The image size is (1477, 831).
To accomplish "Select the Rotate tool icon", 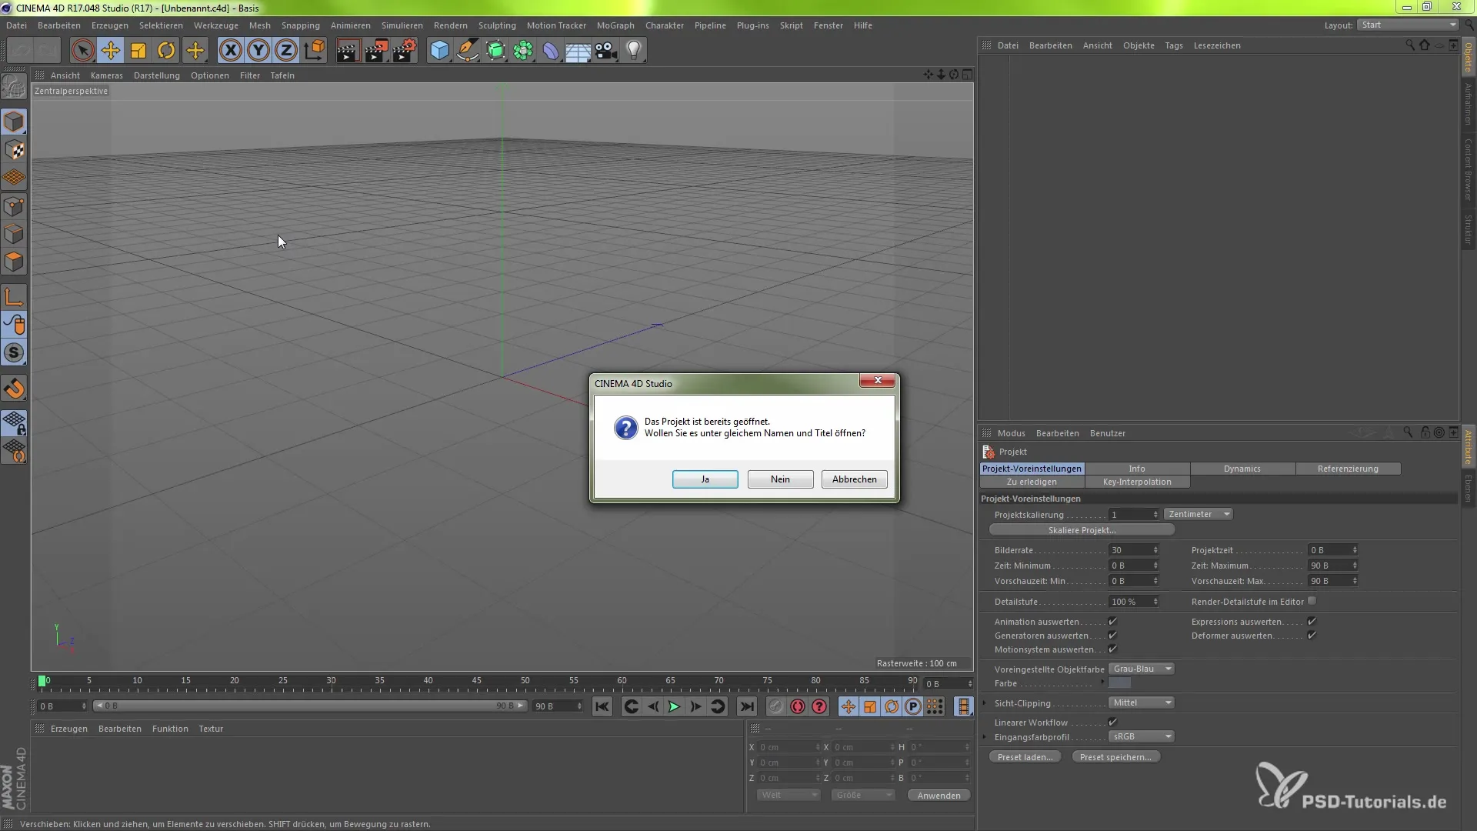I will point(165,51).
